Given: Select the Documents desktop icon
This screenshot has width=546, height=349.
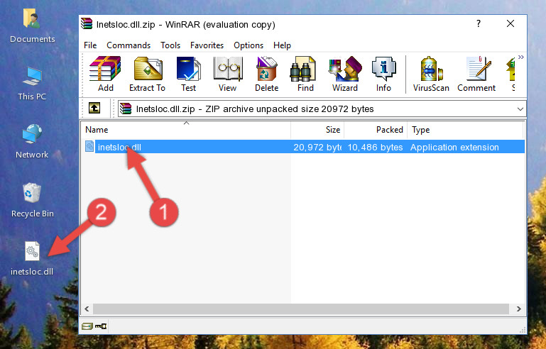Looking at the screenshot, I should pyautogui.click(x=33, y=26).
